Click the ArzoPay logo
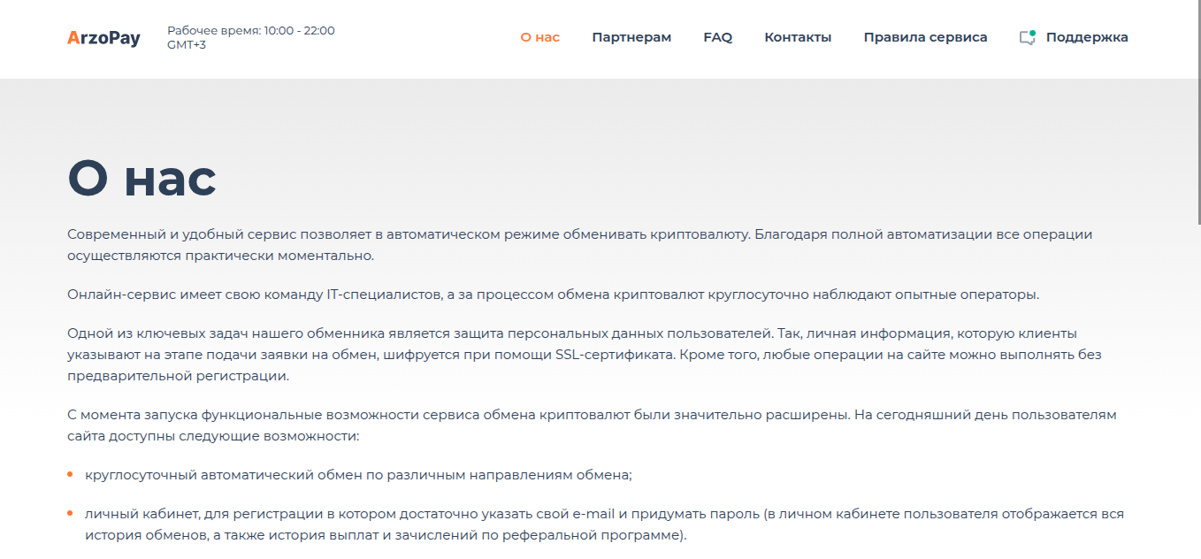The width and height of the screenshot is (1201, 559). tap(103, 38)
